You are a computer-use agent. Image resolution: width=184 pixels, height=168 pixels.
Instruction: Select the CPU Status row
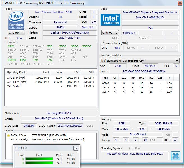50,86
